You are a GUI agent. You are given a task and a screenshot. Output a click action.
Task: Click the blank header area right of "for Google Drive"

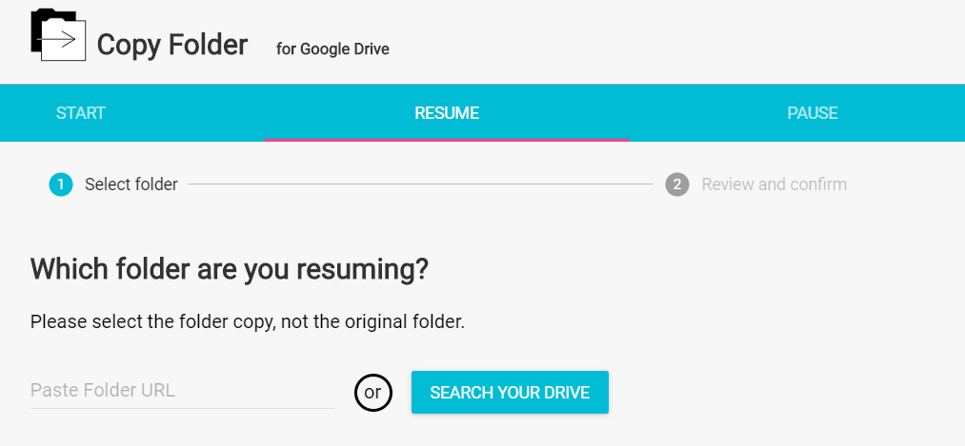coord(667,43)
